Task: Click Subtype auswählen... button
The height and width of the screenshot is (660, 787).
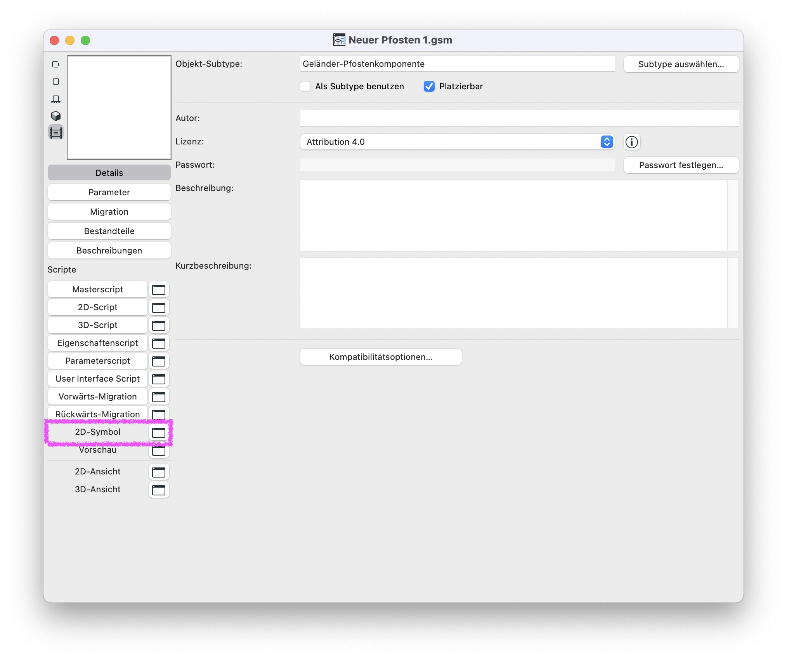Action: point(681,64)
